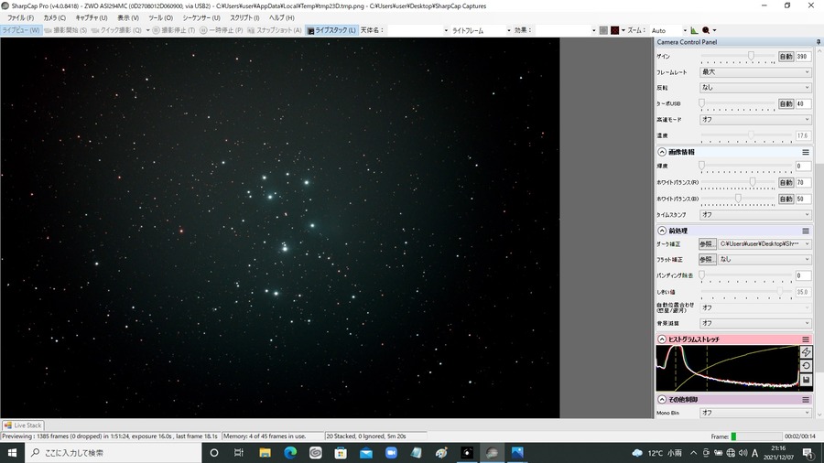Image resolution: width=824 pixels, height=463 pixels.
Task: Open the ファイル (F) menu
Action: point(20,18)
